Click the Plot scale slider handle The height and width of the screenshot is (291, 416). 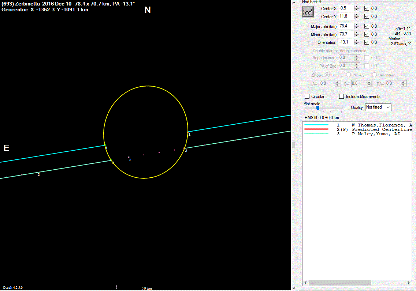(x=317, y=108)
